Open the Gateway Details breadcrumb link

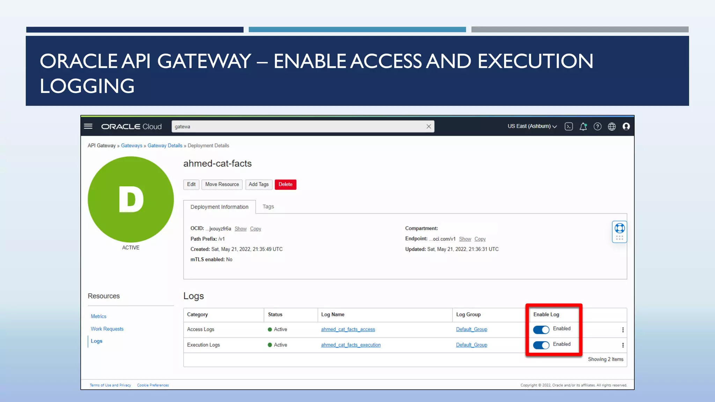click(x=165, y=146)
